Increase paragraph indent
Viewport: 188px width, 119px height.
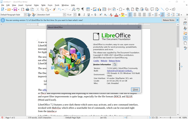168,15
